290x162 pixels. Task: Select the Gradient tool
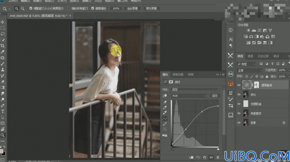point(2,87)
